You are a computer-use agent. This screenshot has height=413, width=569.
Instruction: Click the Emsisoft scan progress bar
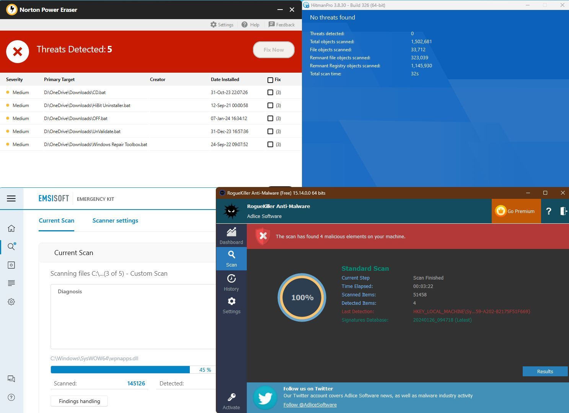point(120,370)
